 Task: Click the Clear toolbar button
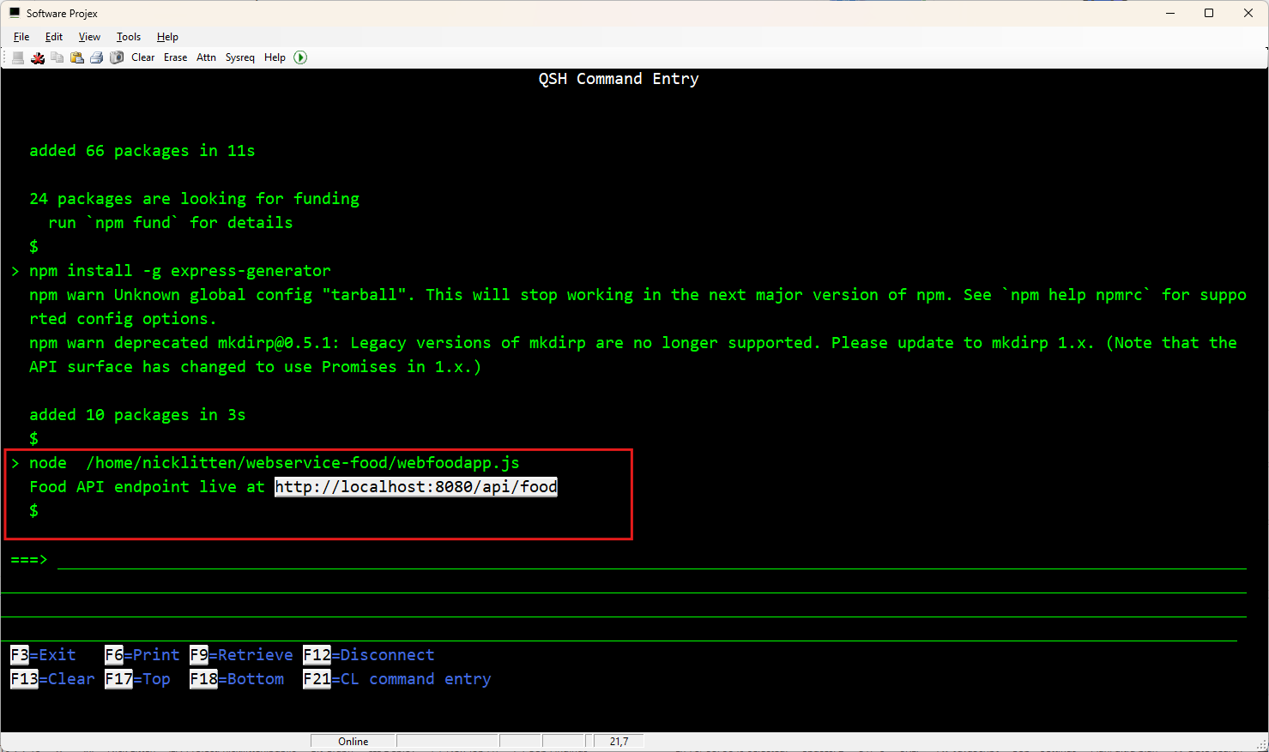pos(143,57)
